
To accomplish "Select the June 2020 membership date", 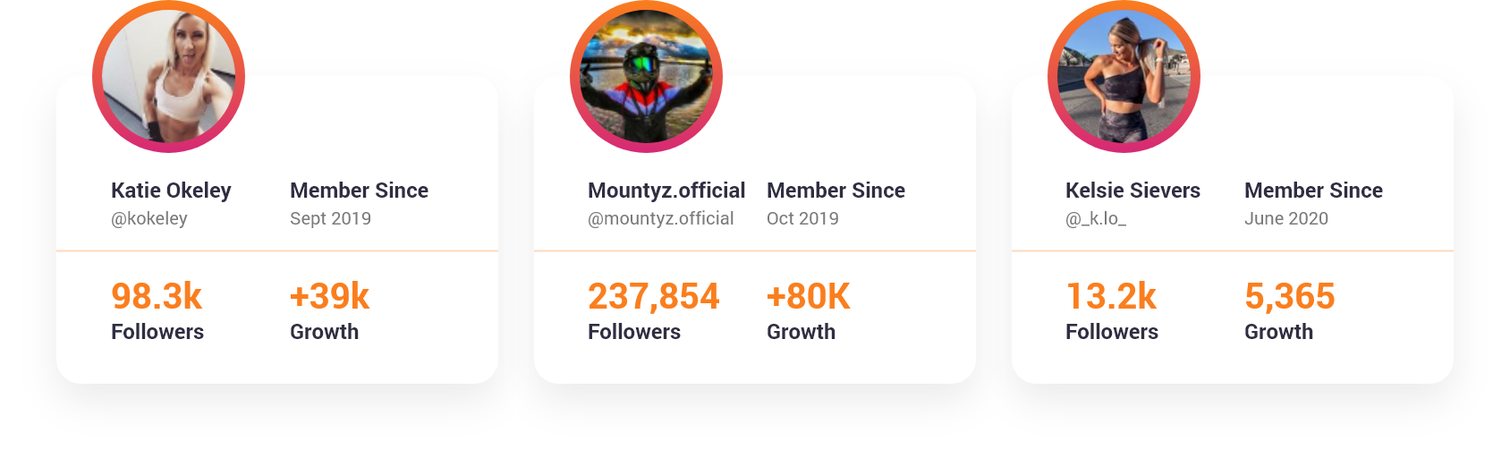I will click(1285, 218).
